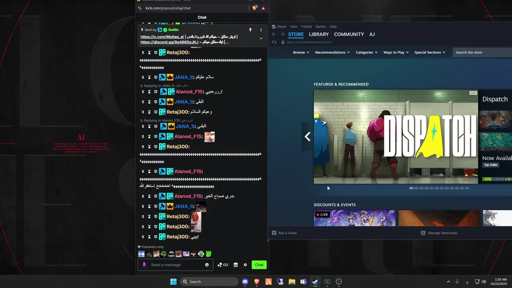Expand the Ways to Play dropdown

(x=396, y=52)
